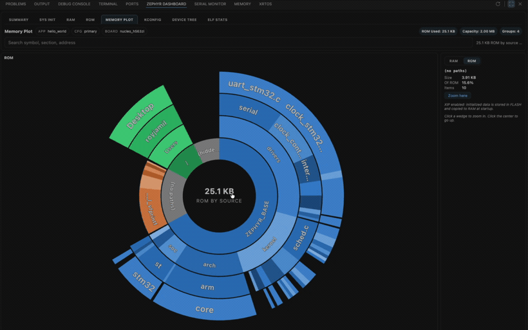Click the green Users wedge
This screenshot has width=528, height=330.
[171, 147]
